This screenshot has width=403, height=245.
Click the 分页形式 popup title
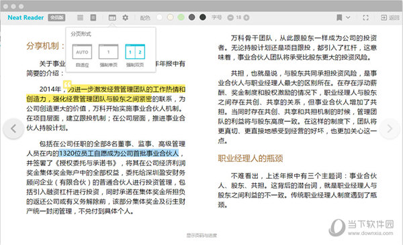pyautogui.click(x=81, y=34)
